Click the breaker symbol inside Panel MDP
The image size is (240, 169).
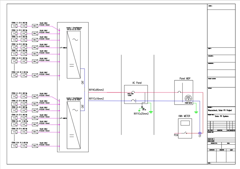(179, 92)
